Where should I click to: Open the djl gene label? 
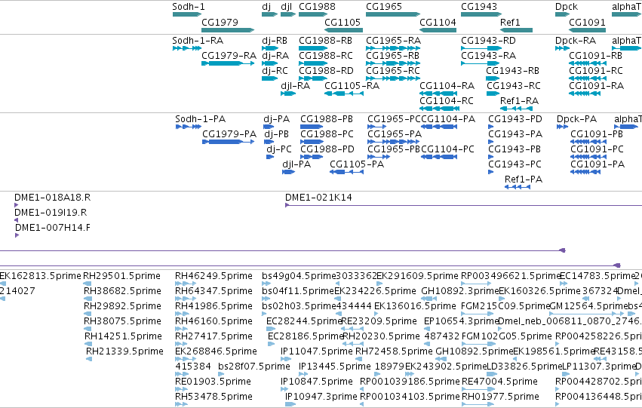[x=287, y=7]
